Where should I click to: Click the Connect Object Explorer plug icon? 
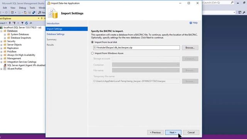[x=10, y=23]
